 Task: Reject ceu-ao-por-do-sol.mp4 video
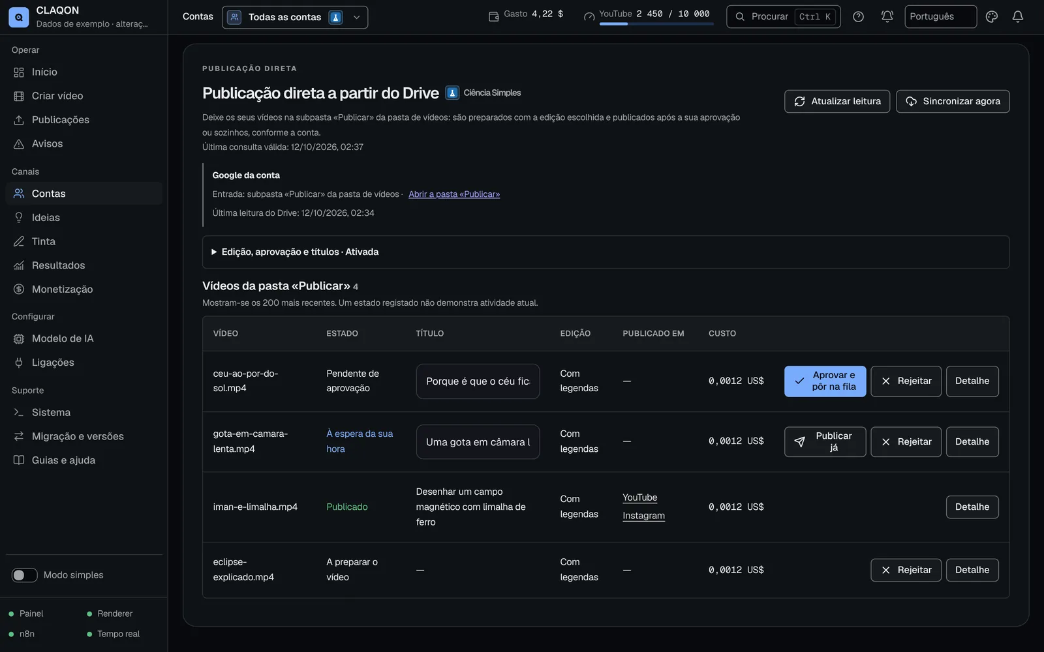click(x=906, y=381)
